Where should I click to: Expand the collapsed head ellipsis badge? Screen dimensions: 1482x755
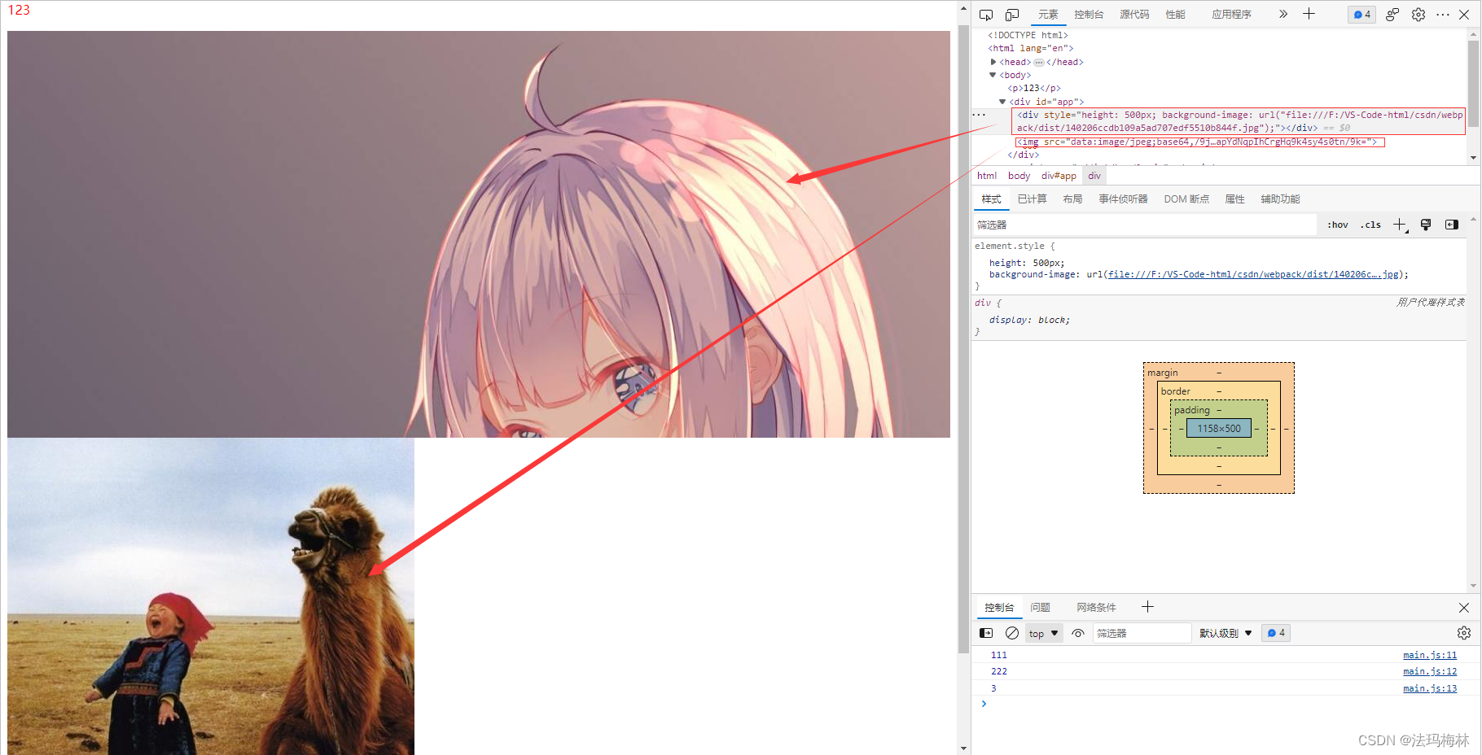pos(1039,62)
